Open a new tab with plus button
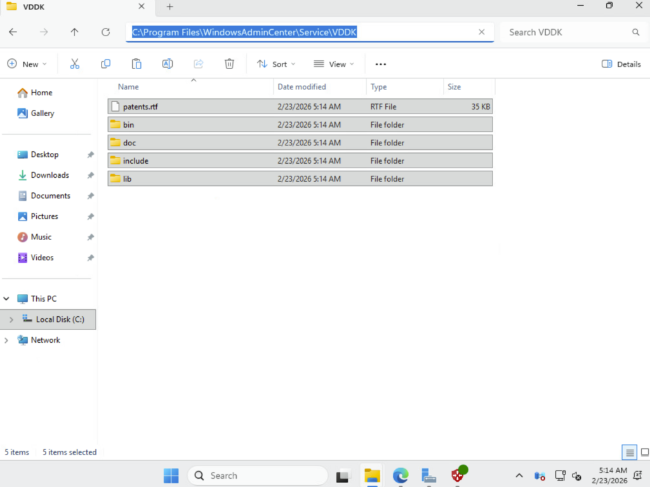Image resolution: width=650 pixels, height=487 pixels. coord(169,7)
